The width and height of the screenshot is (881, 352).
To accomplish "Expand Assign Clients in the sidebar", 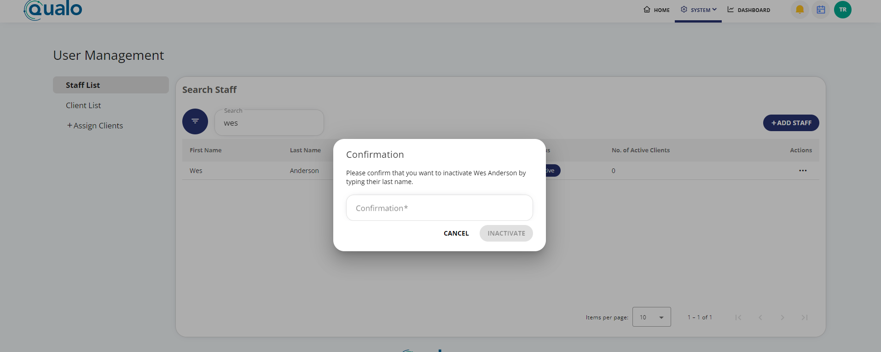I will pos(95,126).
